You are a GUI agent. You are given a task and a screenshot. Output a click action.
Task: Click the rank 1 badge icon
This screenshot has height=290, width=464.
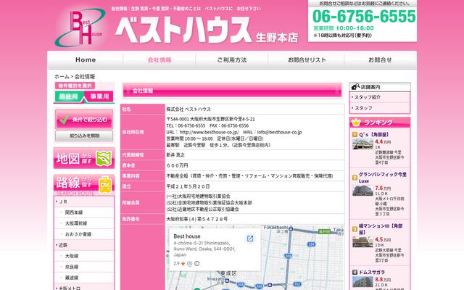355,134
